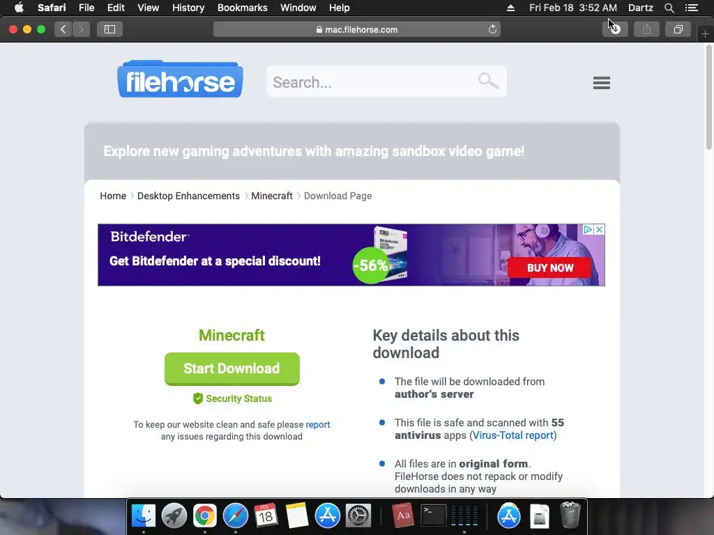The width and height of the screenshot is (714, 535).
Task: Close the Bitdefender ad with X
Action: pyautogui.click(x=599, y=229)
